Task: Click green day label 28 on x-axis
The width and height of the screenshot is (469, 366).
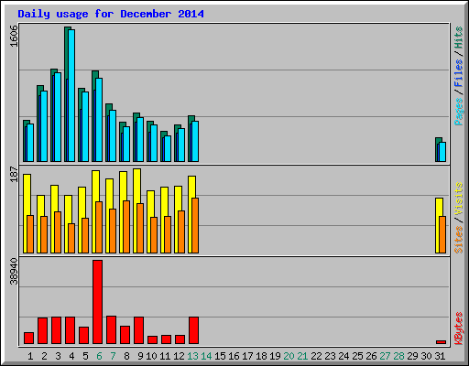Action: pyautogui.click(x=398, y=356)
